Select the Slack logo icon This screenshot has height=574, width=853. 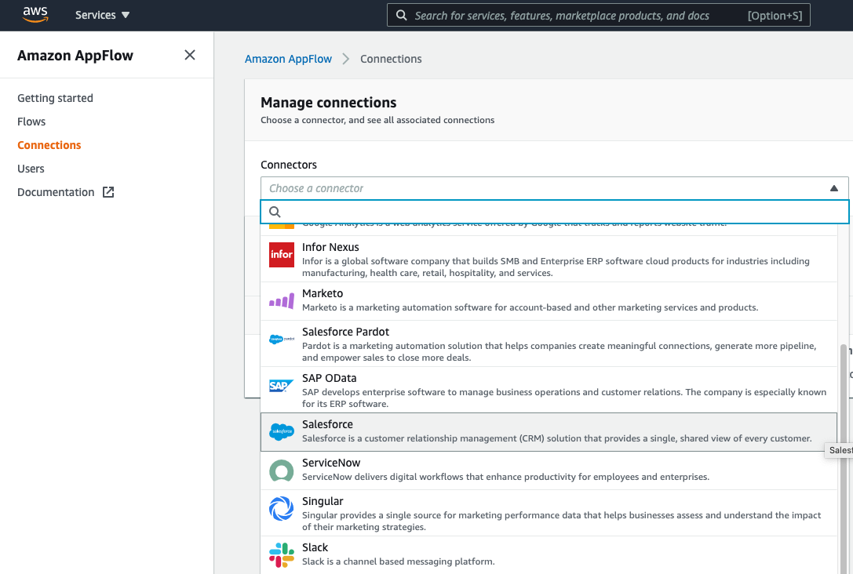coord(282,555)
